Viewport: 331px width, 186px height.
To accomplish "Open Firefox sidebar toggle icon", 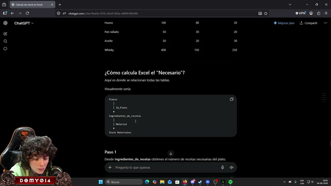I will click(5, 13).
